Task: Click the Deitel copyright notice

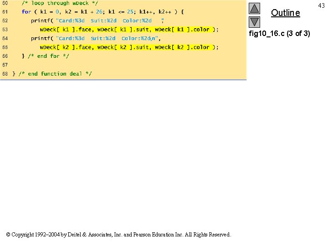Action: pyautogui.click(x=118, y=235)
